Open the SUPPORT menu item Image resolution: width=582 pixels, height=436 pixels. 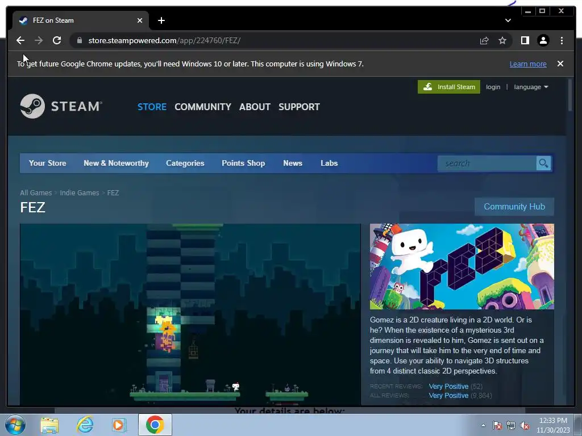pos(299,107)
